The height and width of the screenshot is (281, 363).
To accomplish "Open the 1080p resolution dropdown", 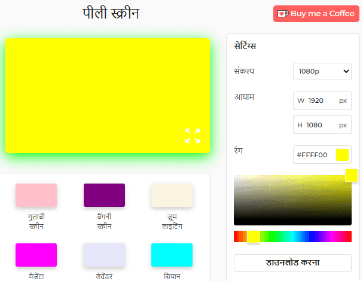I will 322,71.
